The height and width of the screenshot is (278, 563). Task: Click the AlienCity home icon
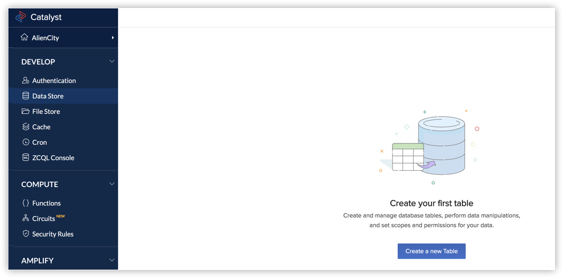click(x=24, y=38)
